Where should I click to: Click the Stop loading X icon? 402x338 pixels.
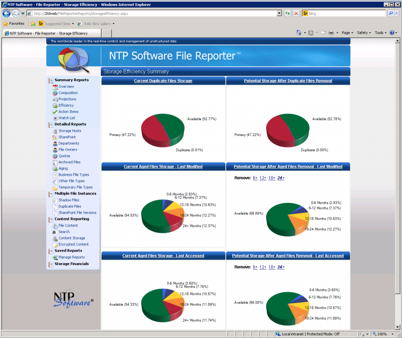tap(296, 13)
